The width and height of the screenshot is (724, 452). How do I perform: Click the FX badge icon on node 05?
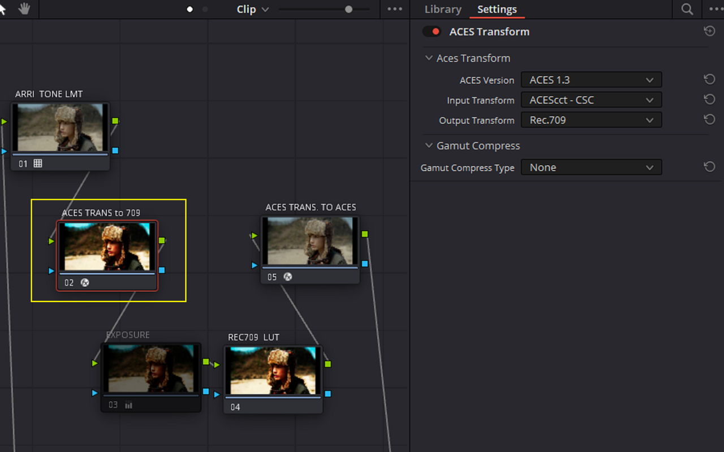tap(287, 277)
